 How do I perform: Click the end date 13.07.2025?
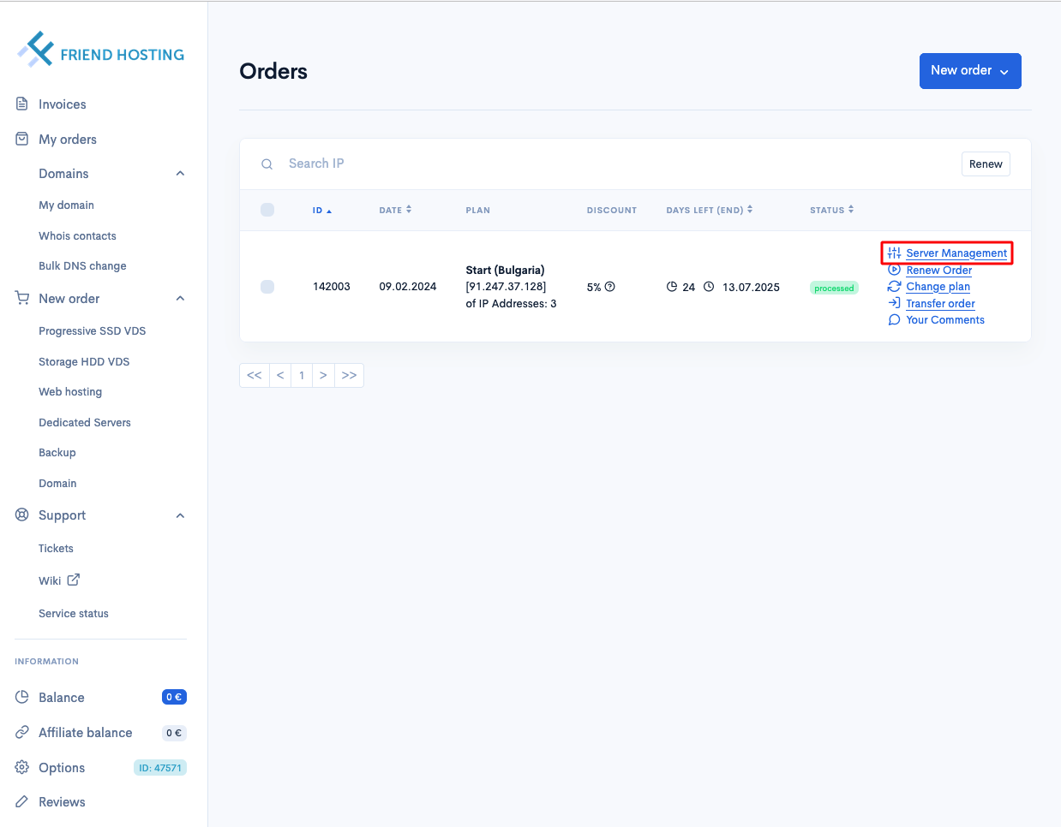click(x=751, y=288)
